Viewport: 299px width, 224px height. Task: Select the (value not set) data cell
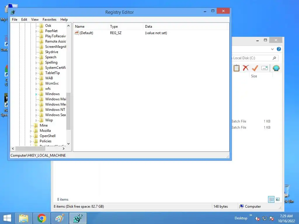[x=156, y=33]
